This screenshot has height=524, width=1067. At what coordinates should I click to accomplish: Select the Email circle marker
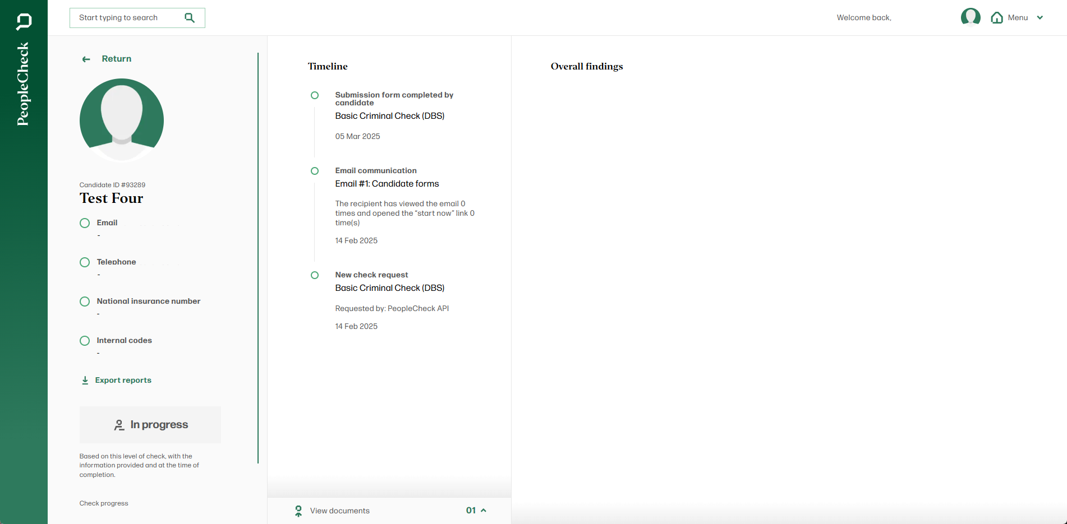coord(85,223)
